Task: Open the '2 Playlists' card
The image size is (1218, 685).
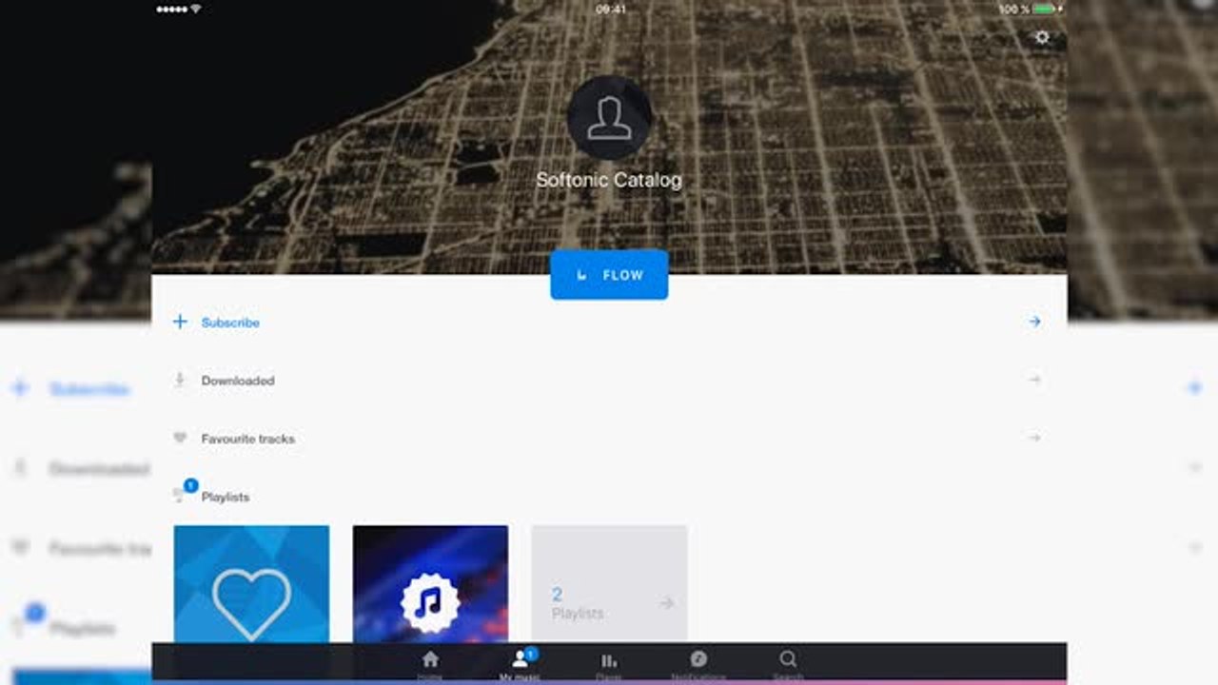Action: [609, 584]
